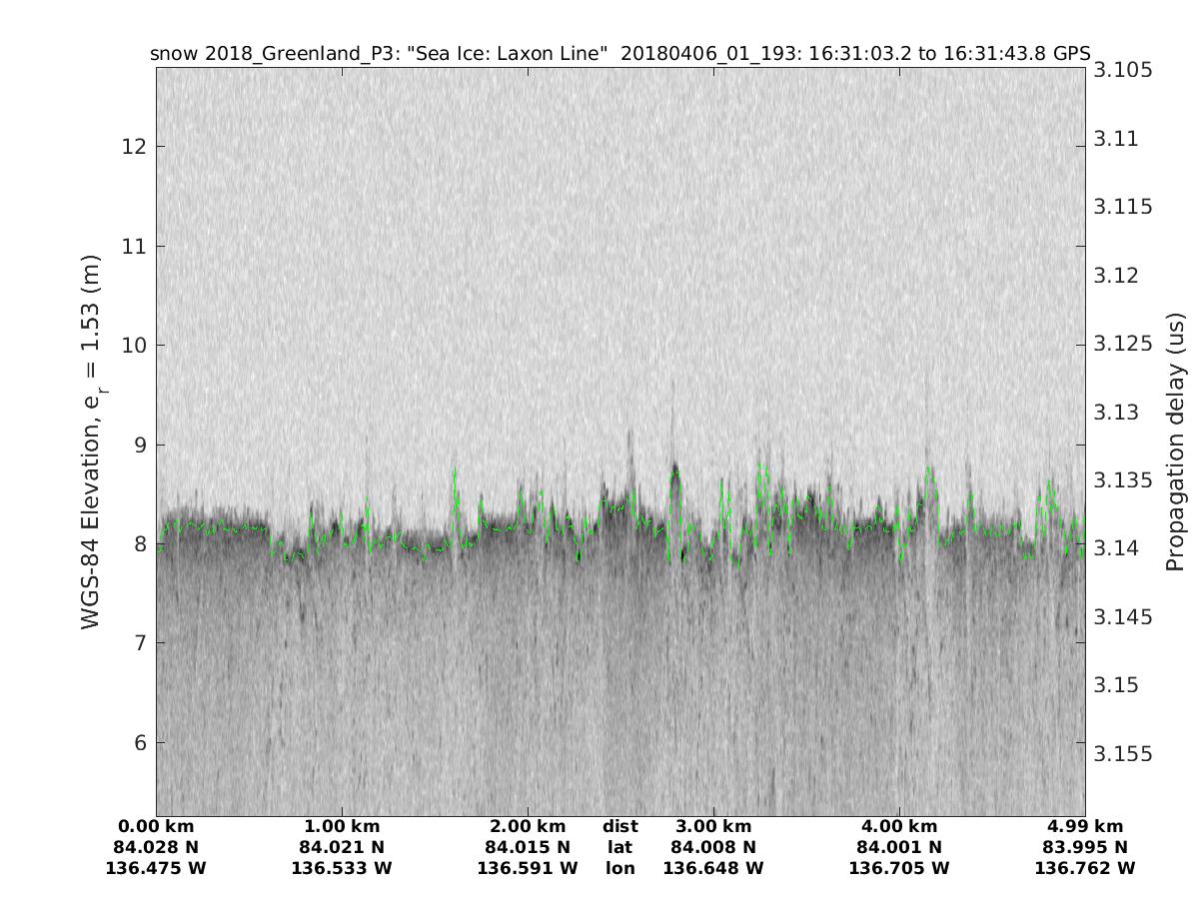This screenshot has width=1199, height=899.
Task: Select the "84.008 N" latitude label
Action: [712, 847]
